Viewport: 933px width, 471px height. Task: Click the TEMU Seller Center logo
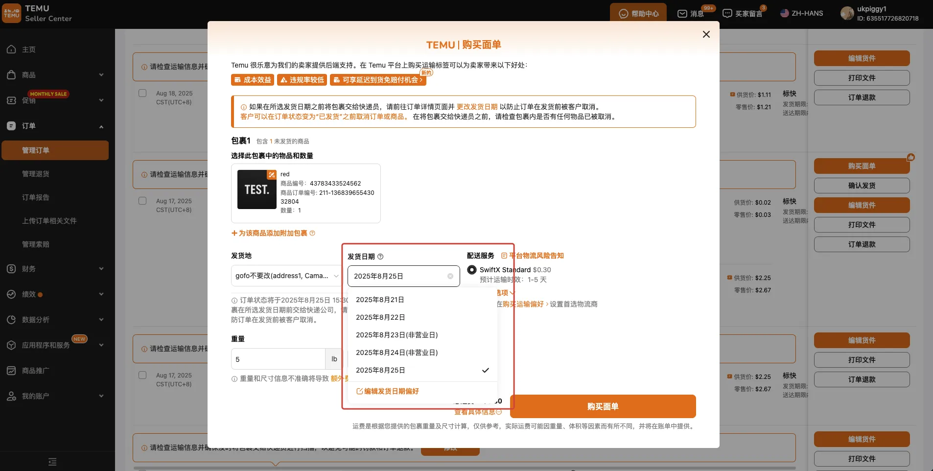[x=12, y=13]
